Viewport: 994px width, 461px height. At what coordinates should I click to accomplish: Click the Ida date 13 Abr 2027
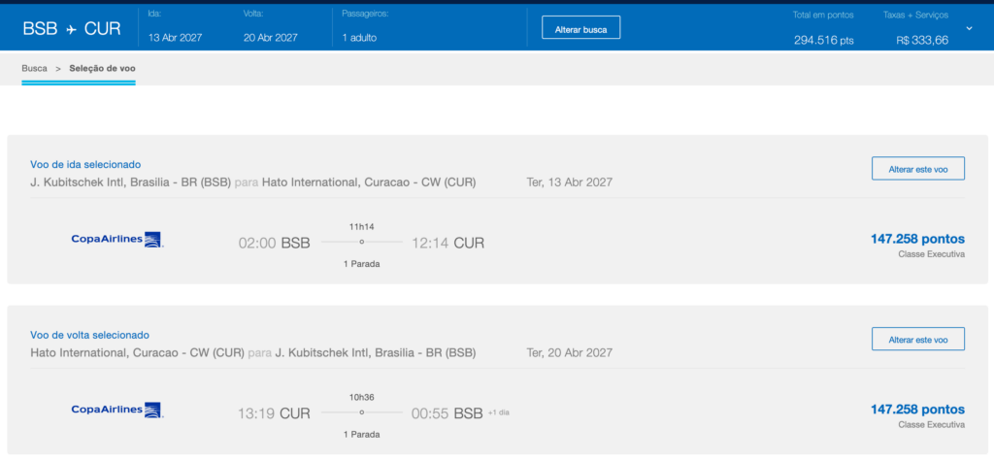pos(175,38)
